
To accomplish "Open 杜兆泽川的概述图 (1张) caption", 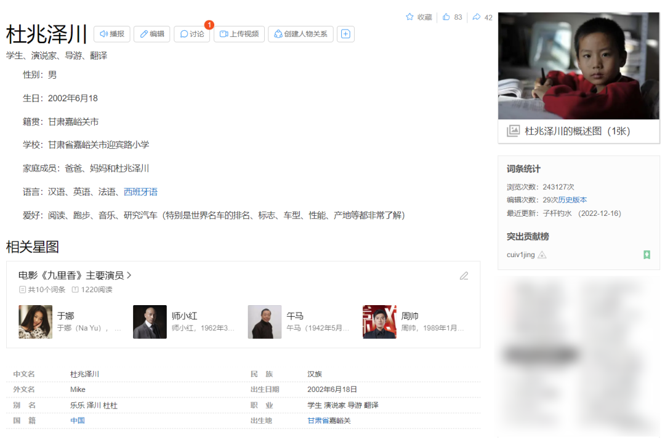I will (x=577, y=131).
